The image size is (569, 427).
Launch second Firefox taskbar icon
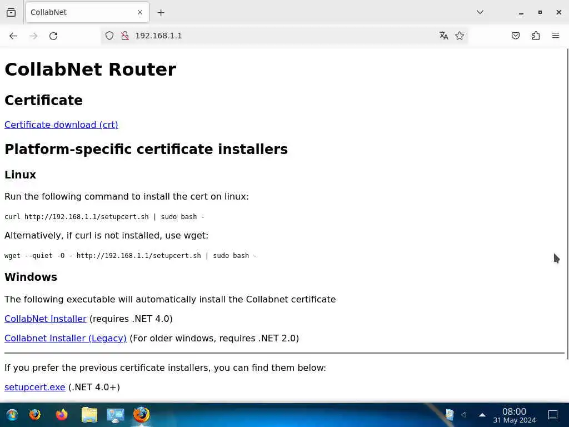click(62, 415)
